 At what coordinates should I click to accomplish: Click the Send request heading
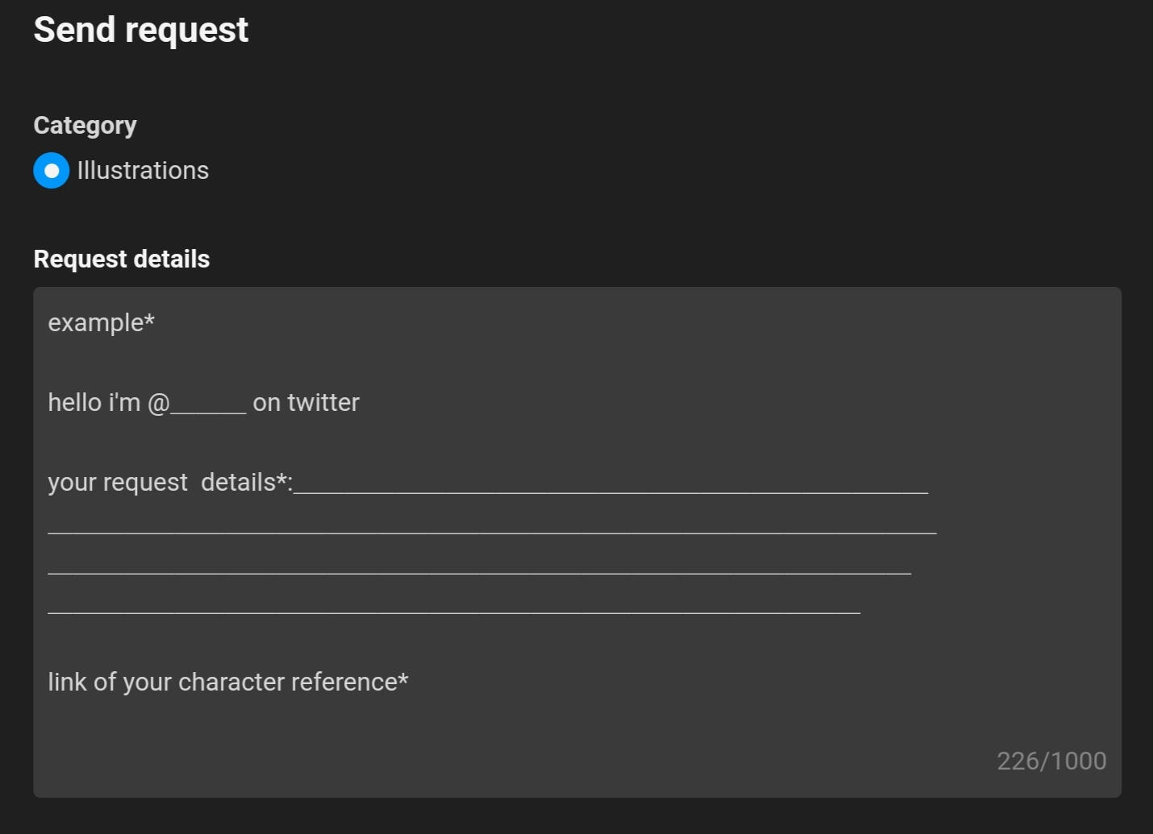(141, 30)
